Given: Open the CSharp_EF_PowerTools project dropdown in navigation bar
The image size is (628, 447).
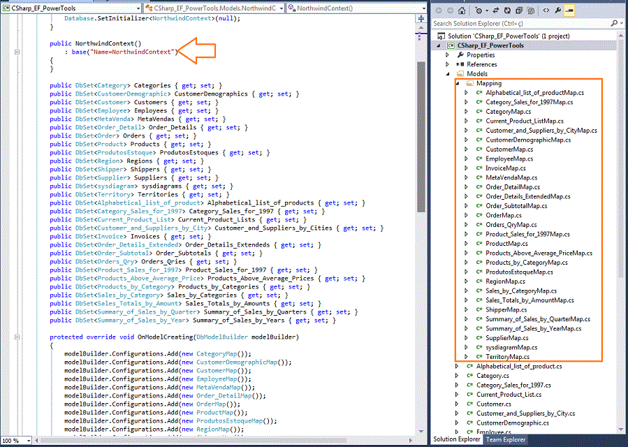Looking at the screenshot, I should click(x=138, y=8).
